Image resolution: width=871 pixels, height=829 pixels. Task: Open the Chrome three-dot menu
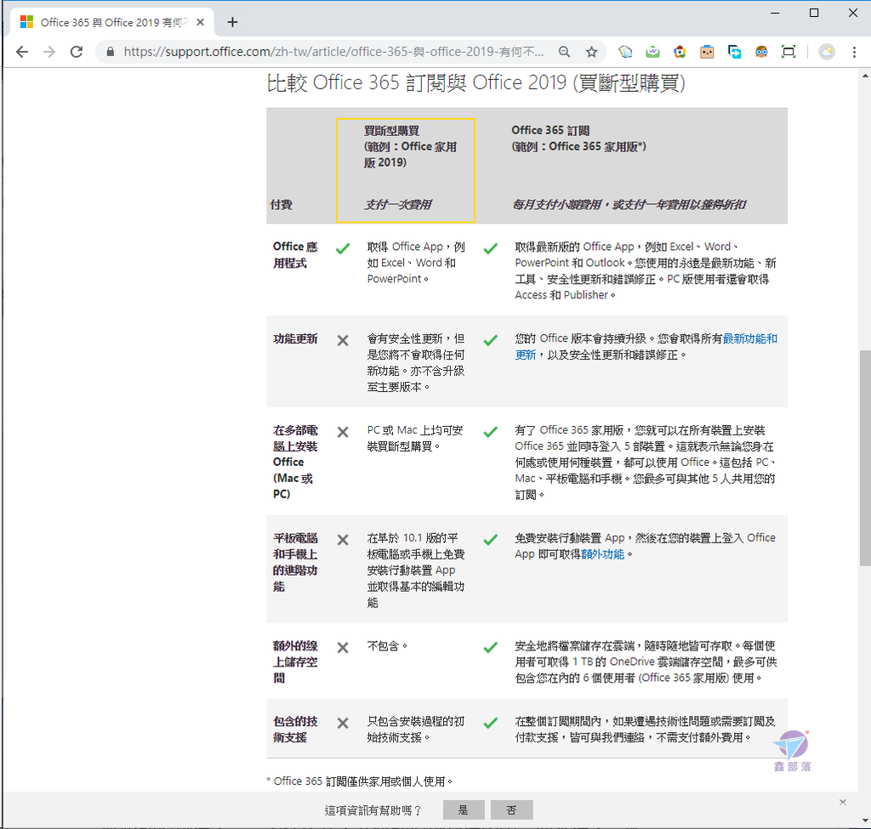(854, 52)
